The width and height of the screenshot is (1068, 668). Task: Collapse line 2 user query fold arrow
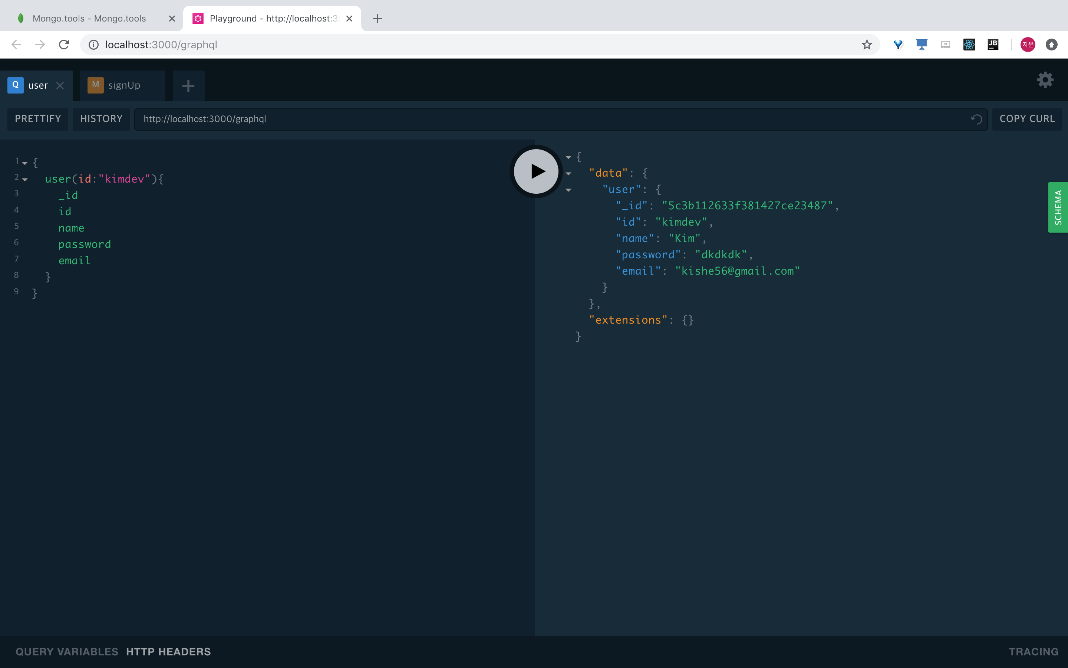(x=25, y=180)
